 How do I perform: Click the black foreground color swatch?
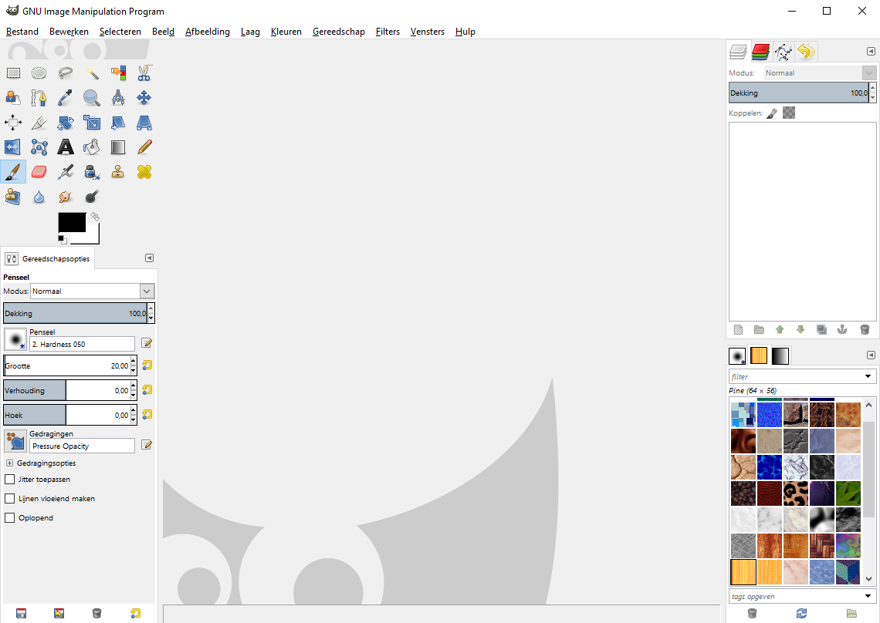click(71, 222)
